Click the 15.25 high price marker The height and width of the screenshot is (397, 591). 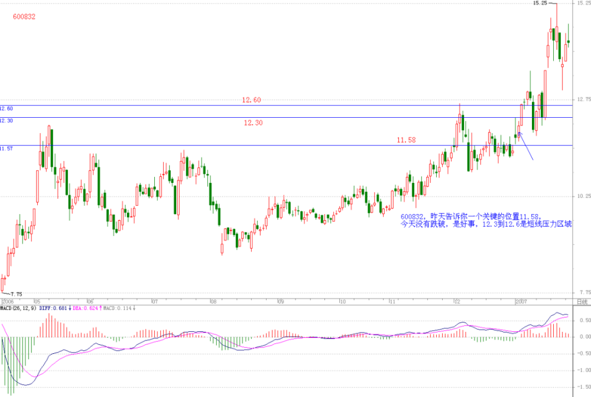coord(540,3)
